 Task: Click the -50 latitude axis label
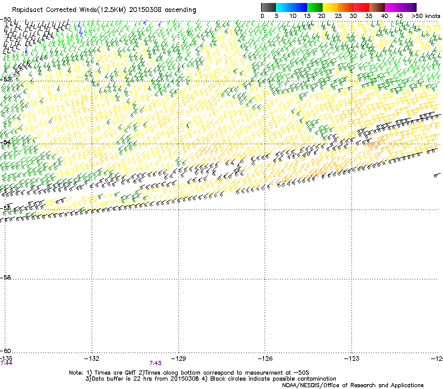pyautogui.click(x=5, y=20)
